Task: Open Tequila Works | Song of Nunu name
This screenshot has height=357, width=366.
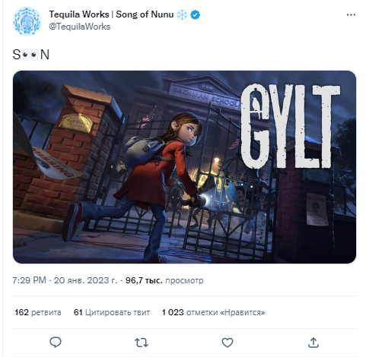Action: 111,14
